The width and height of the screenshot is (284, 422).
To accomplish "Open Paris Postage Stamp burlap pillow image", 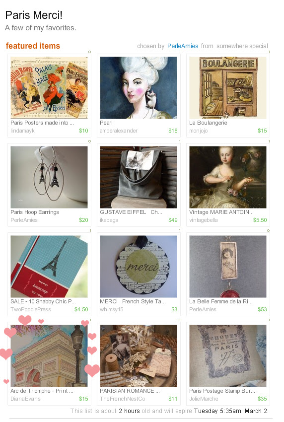I will click(228, 356).
